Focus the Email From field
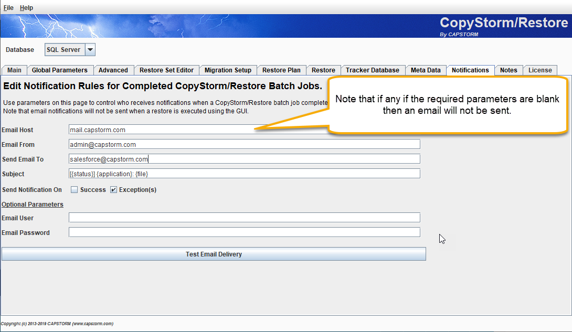Screen dimensions: 572x332 pos(245,144)
